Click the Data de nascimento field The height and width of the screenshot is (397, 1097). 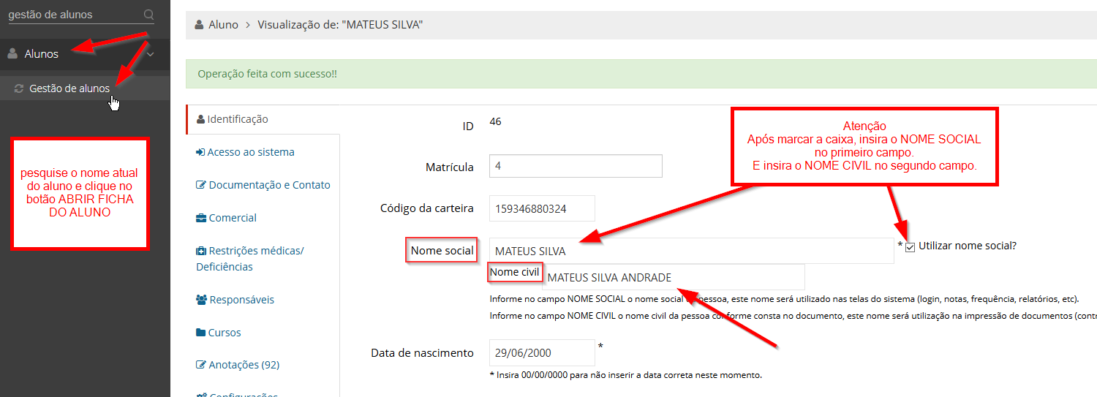click(542, 352)
